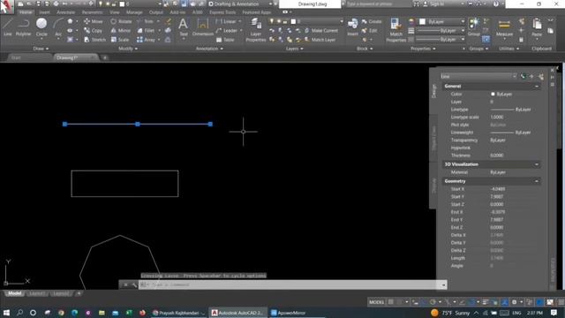The image size is (565, 318).
Task: Expand the Layers panel flyout
Action: [294, 49]
